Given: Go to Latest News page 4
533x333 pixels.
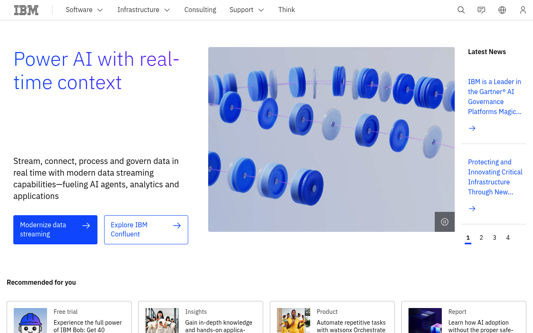Looking at the screenshot, I should tap(508, 238).
